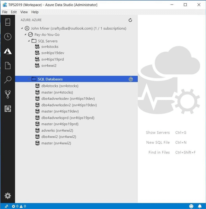
Task: Click the AZURE: AZURE panel title
Action: pyautogui.click(x=31, y=20)
